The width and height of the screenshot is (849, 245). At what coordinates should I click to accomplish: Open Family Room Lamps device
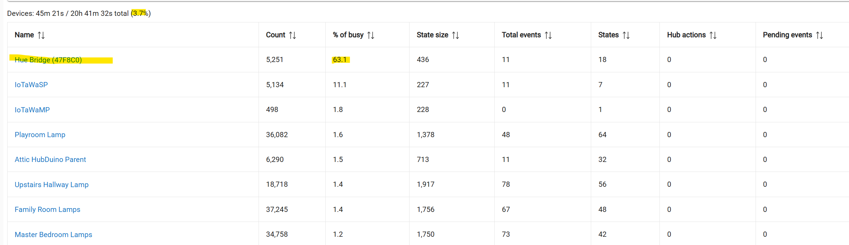click(48, 210)
